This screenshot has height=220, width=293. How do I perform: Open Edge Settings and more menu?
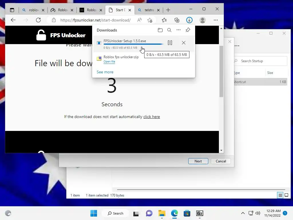pos(216,20)
